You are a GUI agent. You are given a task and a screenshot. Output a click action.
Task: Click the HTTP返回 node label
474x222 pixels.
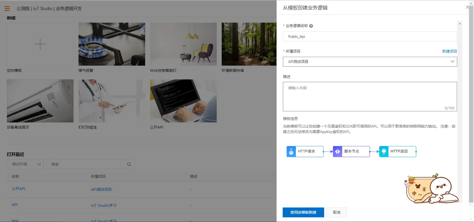coord(399,151)
